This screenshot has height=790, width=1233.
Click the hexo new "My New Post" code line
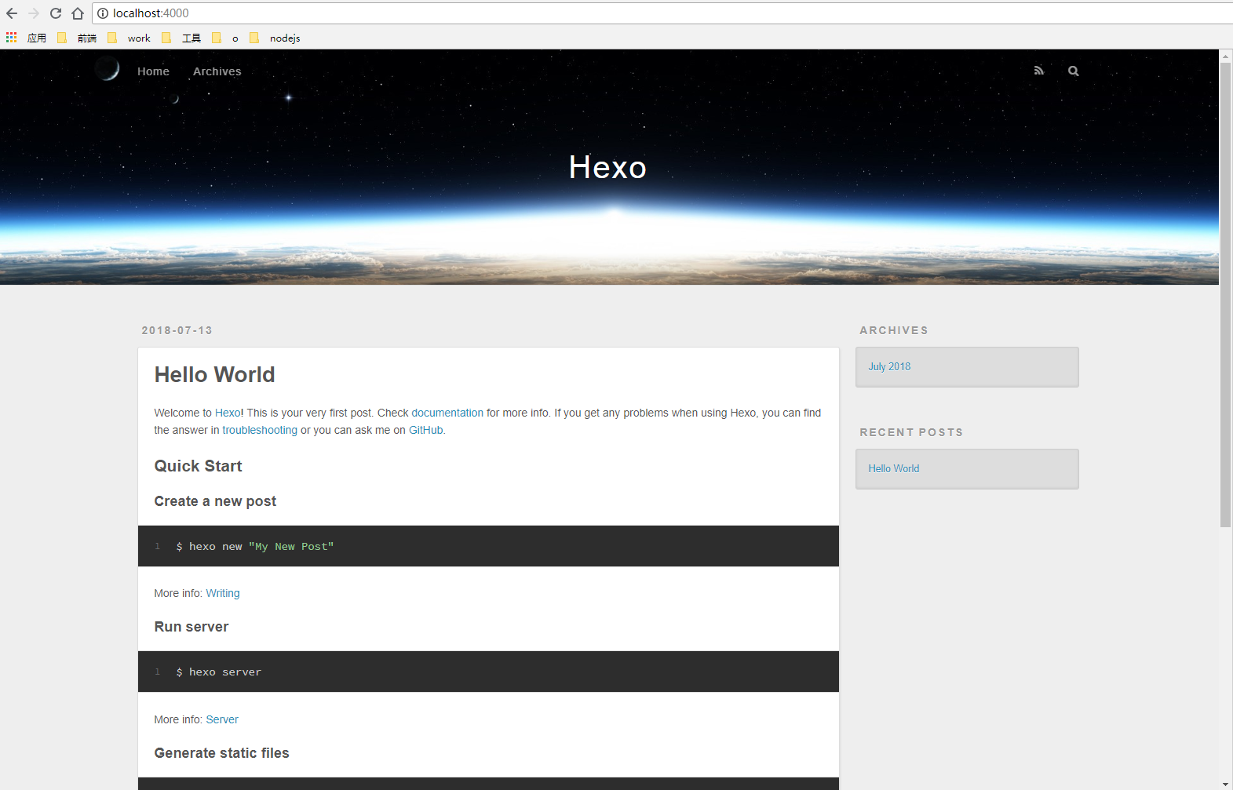point(255,547)
